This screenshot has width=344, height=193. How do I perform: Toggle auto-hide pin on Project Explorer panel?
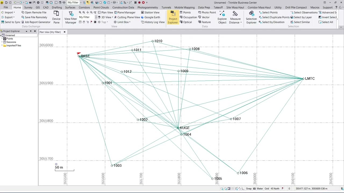point(31,31)
